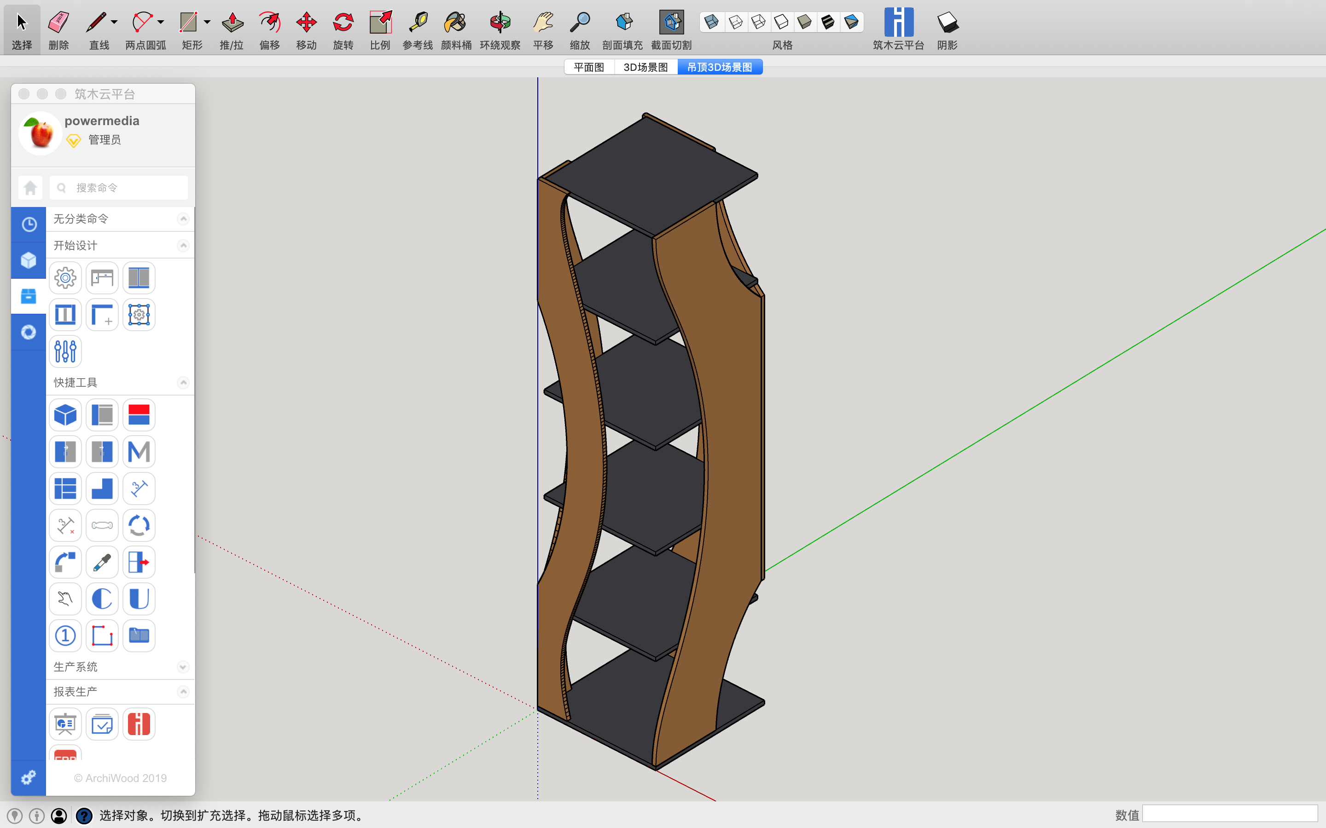Click the letter M quick tool

139,452
